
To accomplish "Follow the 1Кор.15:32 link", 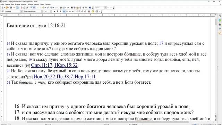I will (66, 65).
